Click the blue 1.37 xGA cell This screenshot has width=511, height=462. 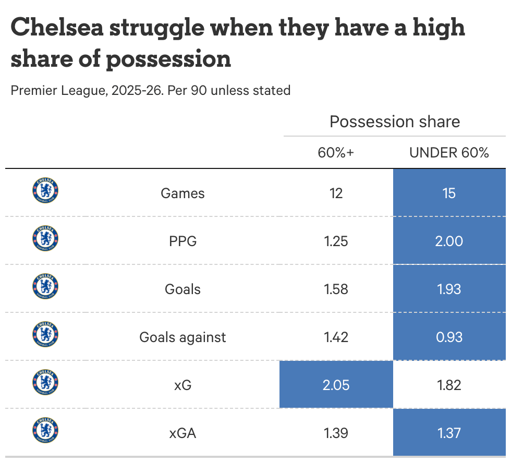tap(449, 433)
